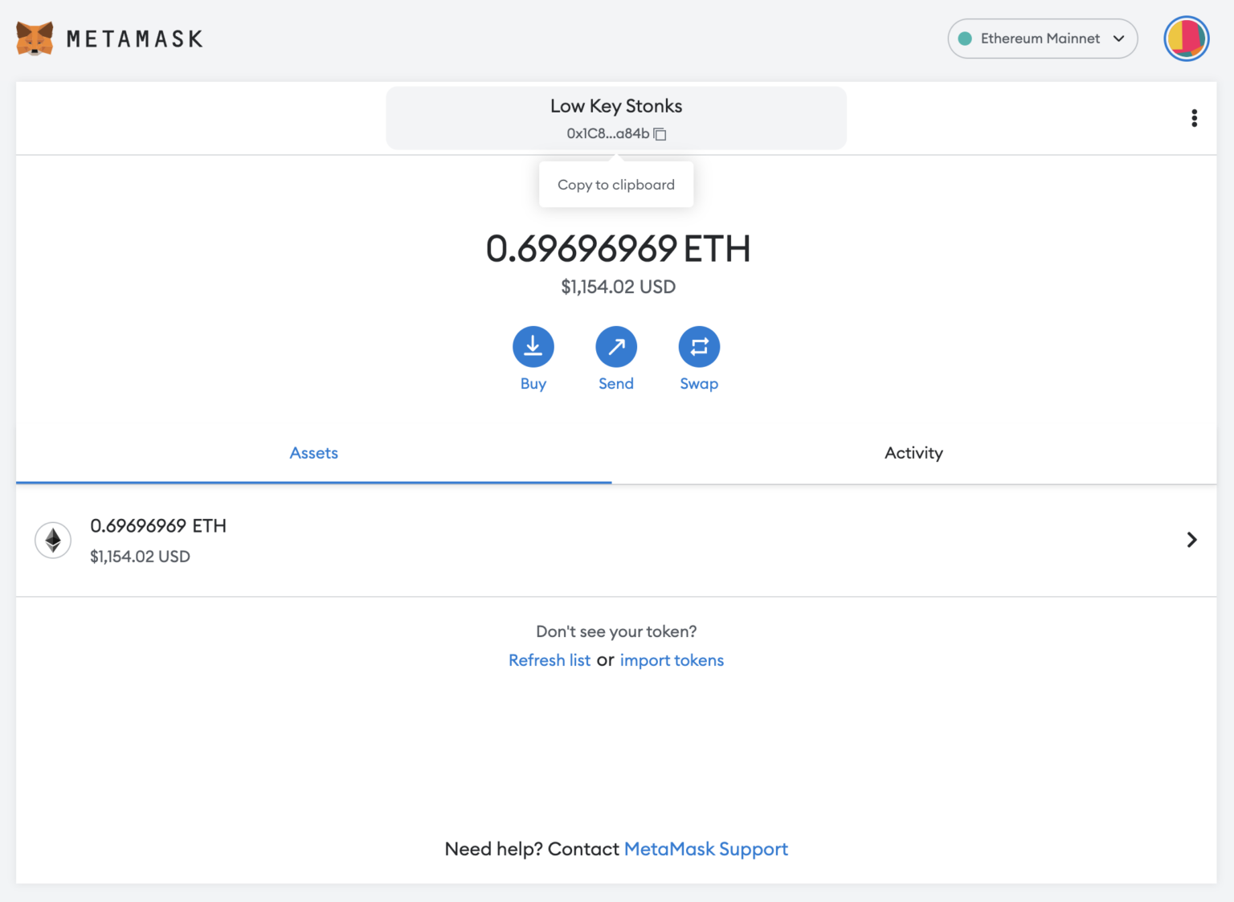
Task: Copy the account address using the copy icon
Action: (x=660, y=134)
